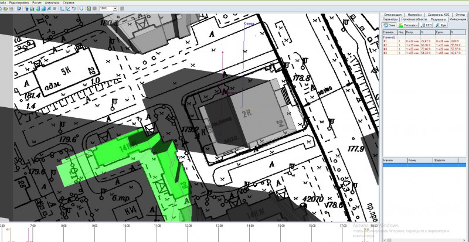Select window row #1 in results table
The width and height of the screenshot is (469, 242).
(424, 41)
